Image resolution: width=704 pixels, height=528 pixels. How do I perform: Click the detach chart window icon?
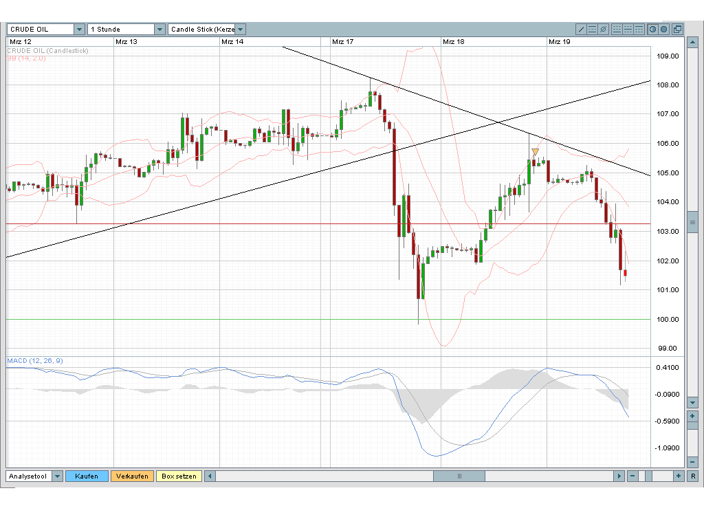pyautogui.click(x=677, y=29)
